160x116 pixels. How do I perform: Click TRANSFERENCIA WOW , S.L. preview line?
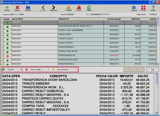[x=43, y=87]
